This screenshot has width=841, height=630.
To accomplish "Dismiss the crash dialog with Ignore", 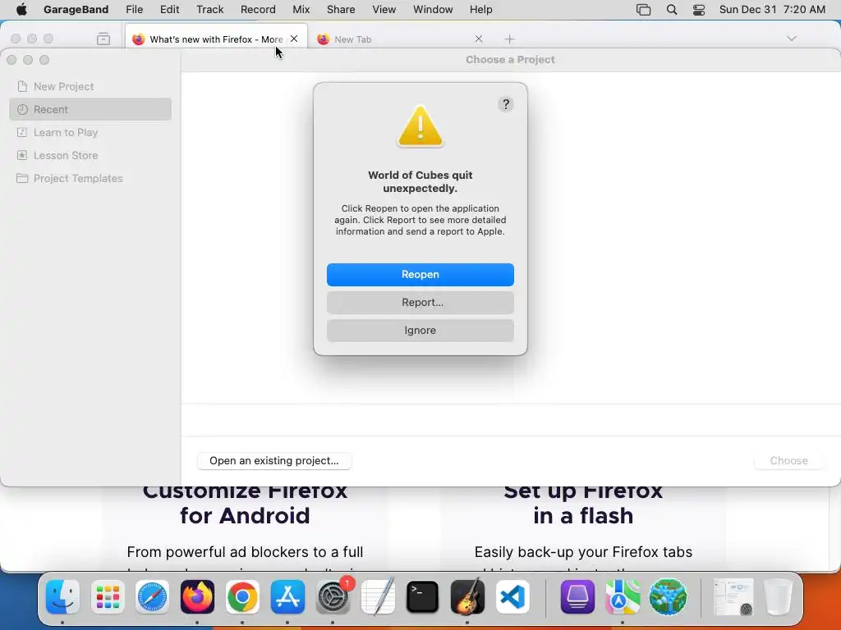I will tap(420, 330).
